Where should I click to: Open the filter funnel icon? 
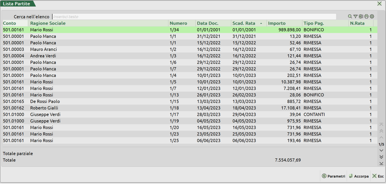pyautogui.click(x=355, y=16)
